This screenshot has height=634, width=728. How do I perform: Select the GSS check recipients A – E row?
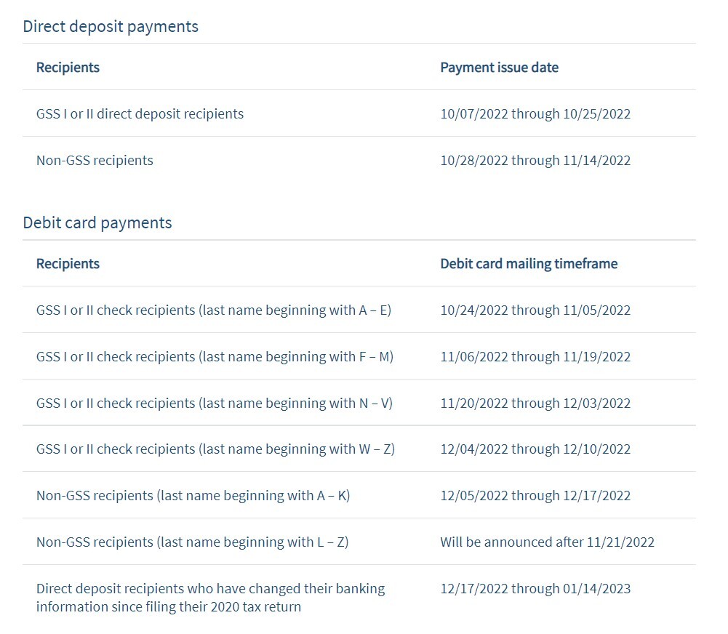214,310
